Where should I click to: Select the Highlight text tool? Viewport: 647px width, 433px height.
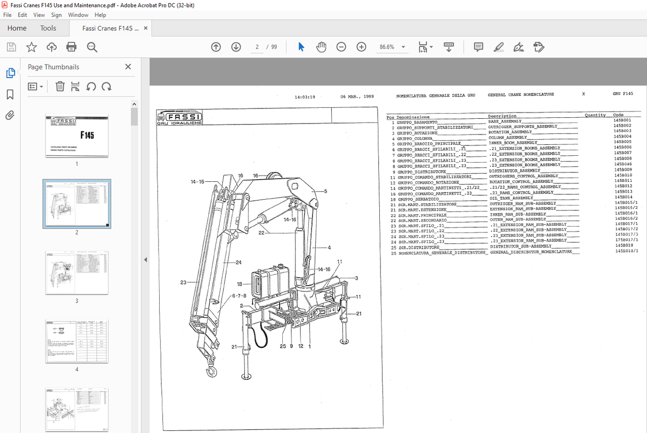[498, 47]
